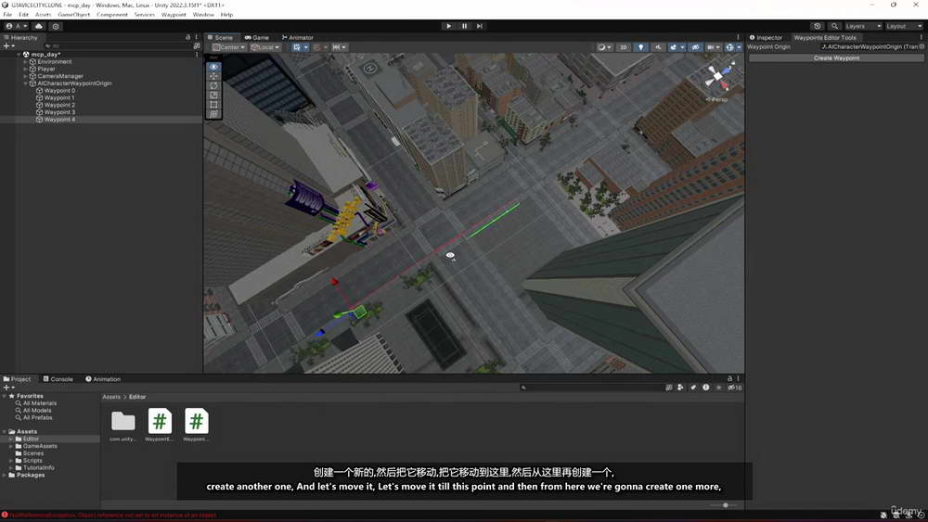928x522 pixels.
Task: Open the Layout dropdown
Action: pos(904,26)
